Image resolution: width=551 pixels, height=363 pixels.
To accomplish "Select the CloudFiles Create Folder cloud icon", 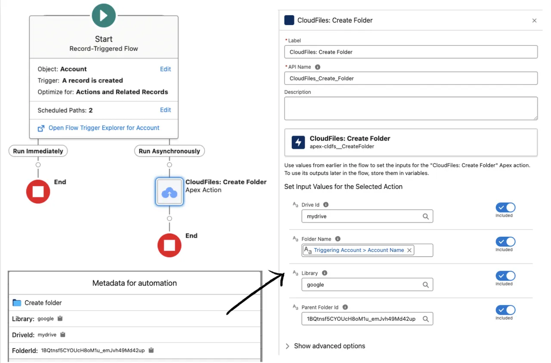I will tap(169, 192).
